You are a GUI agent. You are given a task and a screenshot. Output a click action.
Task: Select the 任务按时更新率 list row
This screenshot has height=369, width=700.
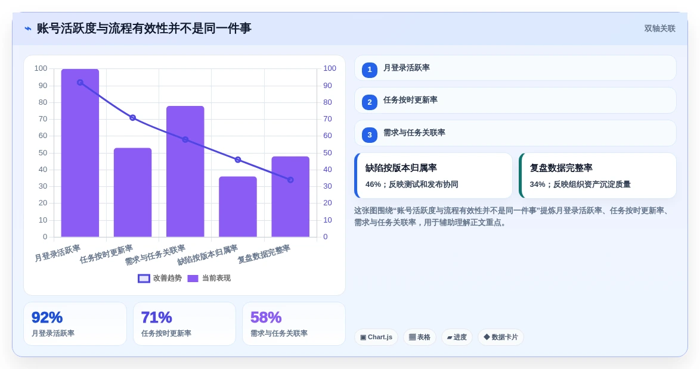click(x=515, y=100)
